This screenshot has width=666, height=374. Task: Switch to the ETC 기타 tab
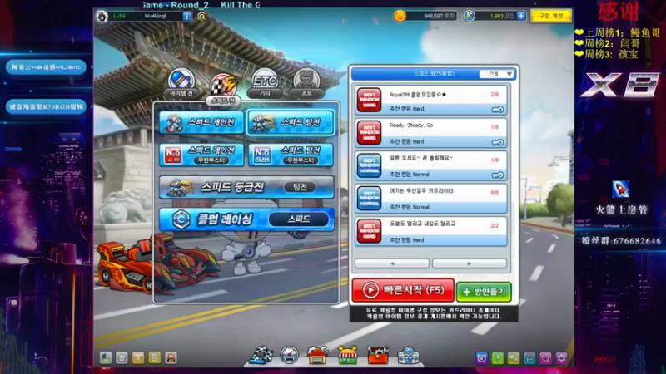coord(265,82)
